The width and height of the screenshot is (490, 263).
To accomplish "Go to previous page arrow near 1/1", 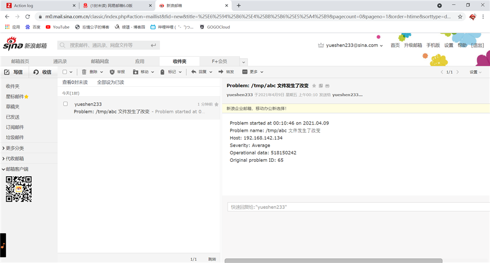I will [442, 72].
